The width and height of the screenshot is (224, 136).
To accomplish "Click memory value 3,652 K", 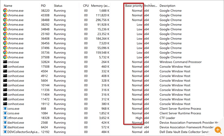I will [x=104, y=118].
